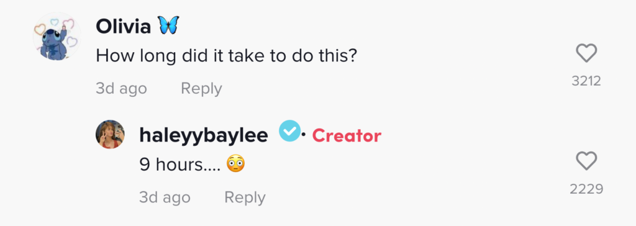Screen dimensions: 636x226
Task: Reply to Olivia's comment
Action: click(201, 88)
